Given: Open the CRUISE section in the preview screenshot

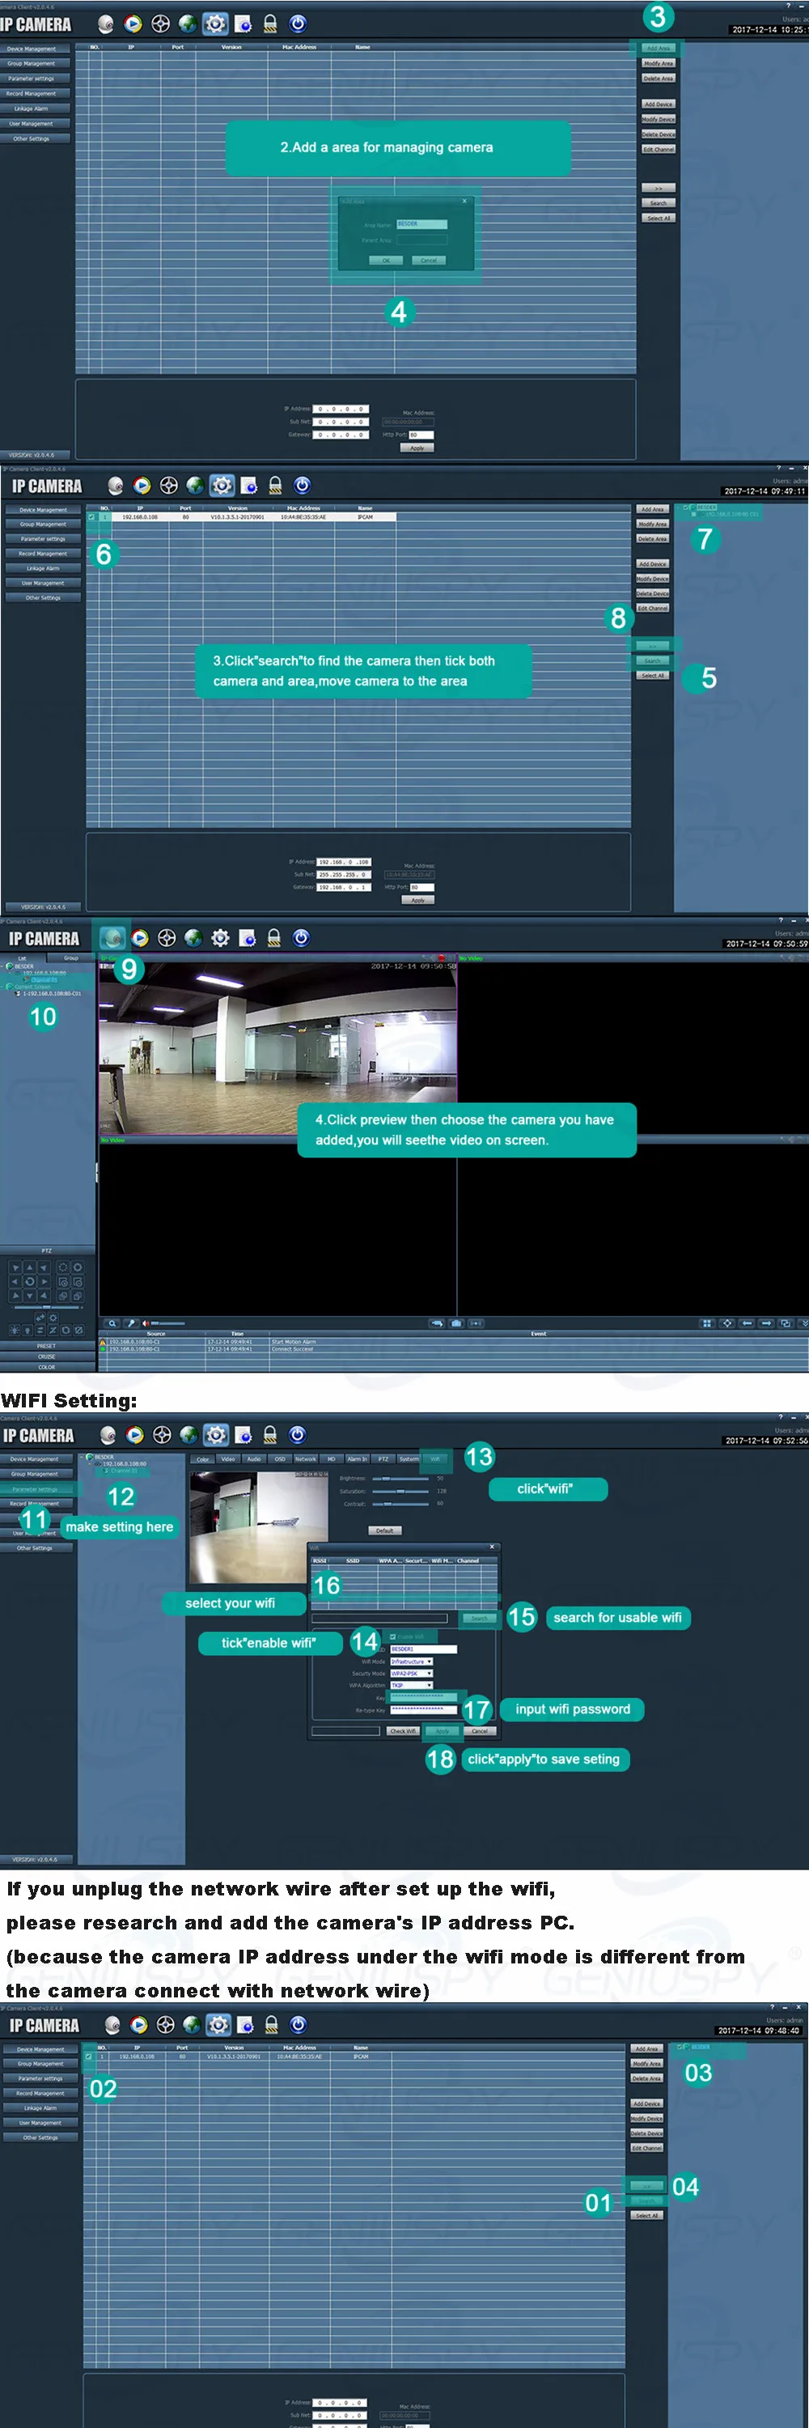Looking at the screenshot, I should [x=47, y=1356].
